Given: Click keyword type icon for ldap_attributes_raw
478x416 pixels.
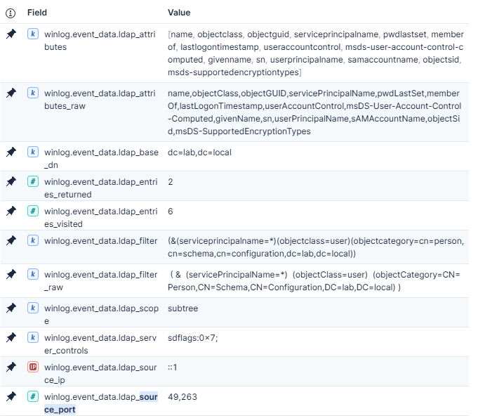Looking at the screenshot, I should point(33,93).
